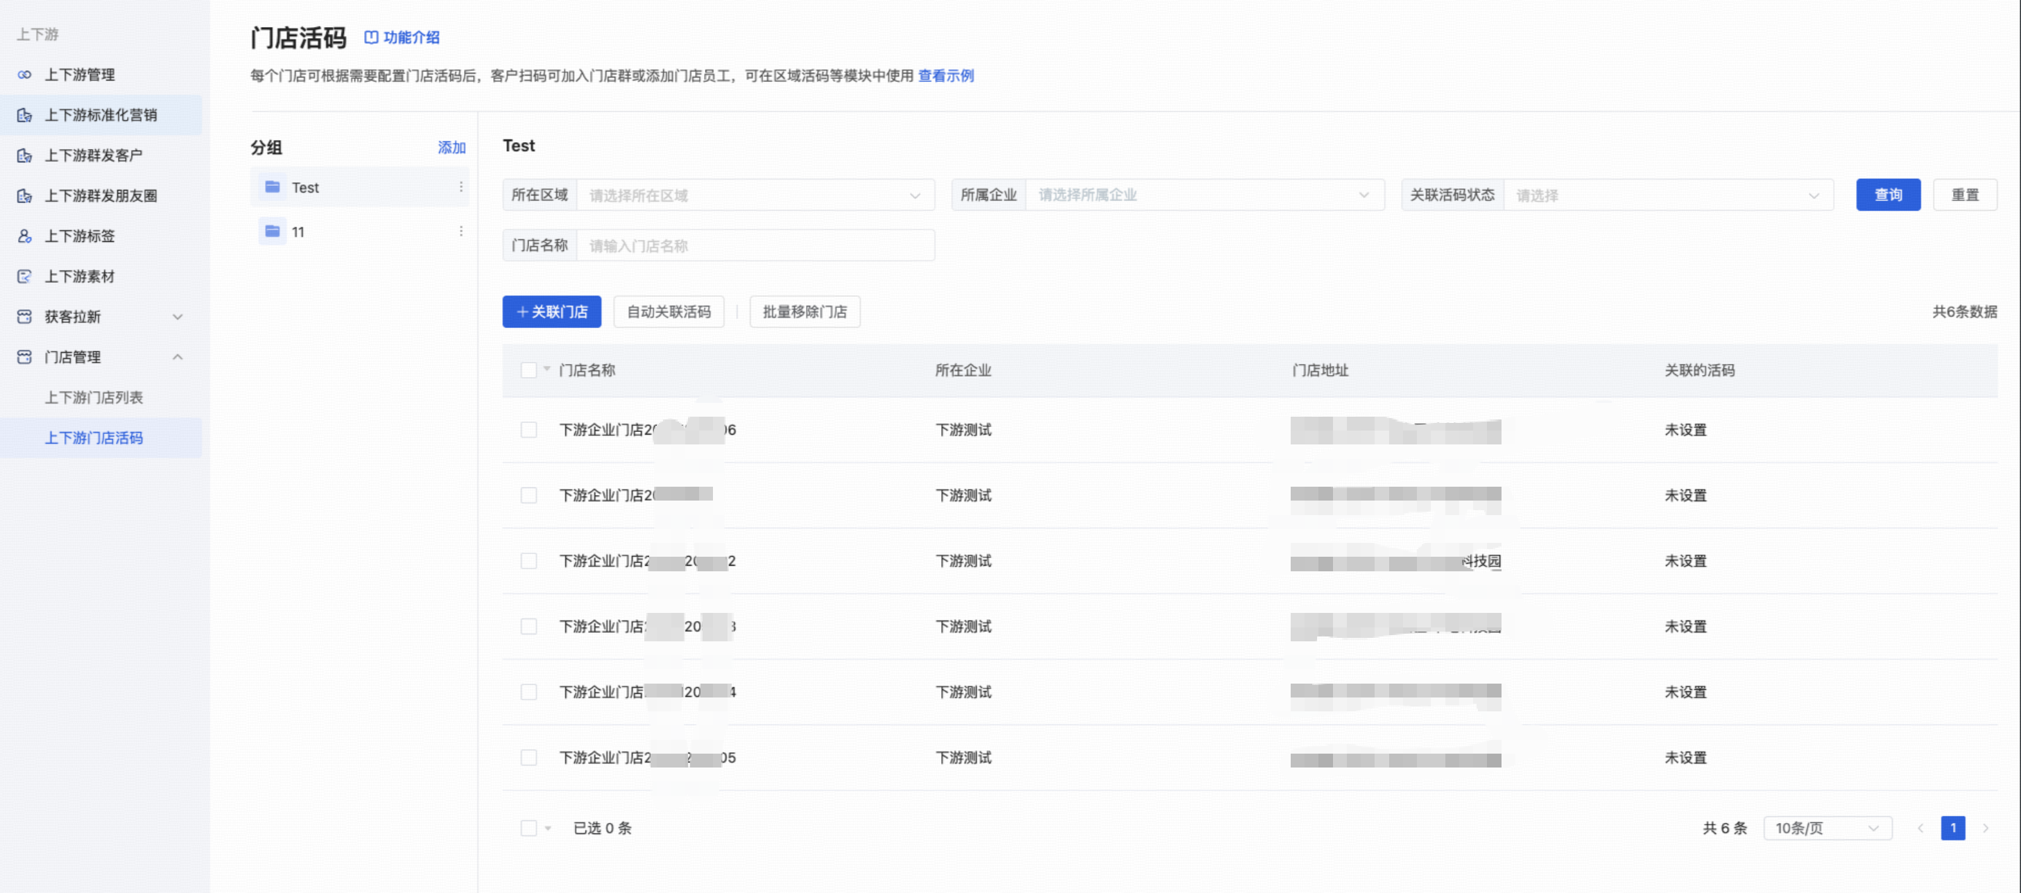Screen dimensions: 2021x893
Task: Check the second store row checkbox
Action: pyautogui.click(x=528, y=496)
